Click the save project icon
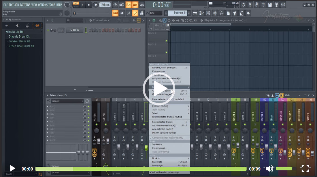Screen dimensions: 317x177 point(270,5)
